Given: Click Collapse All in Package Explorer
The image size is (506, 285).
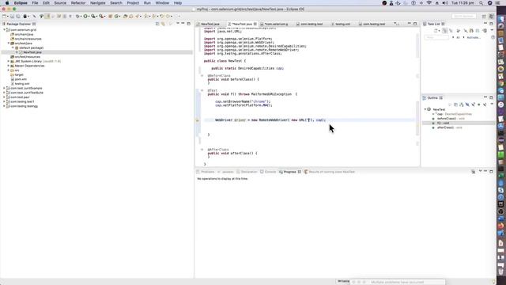Looking at the screenshot, I should pos(157,24).
